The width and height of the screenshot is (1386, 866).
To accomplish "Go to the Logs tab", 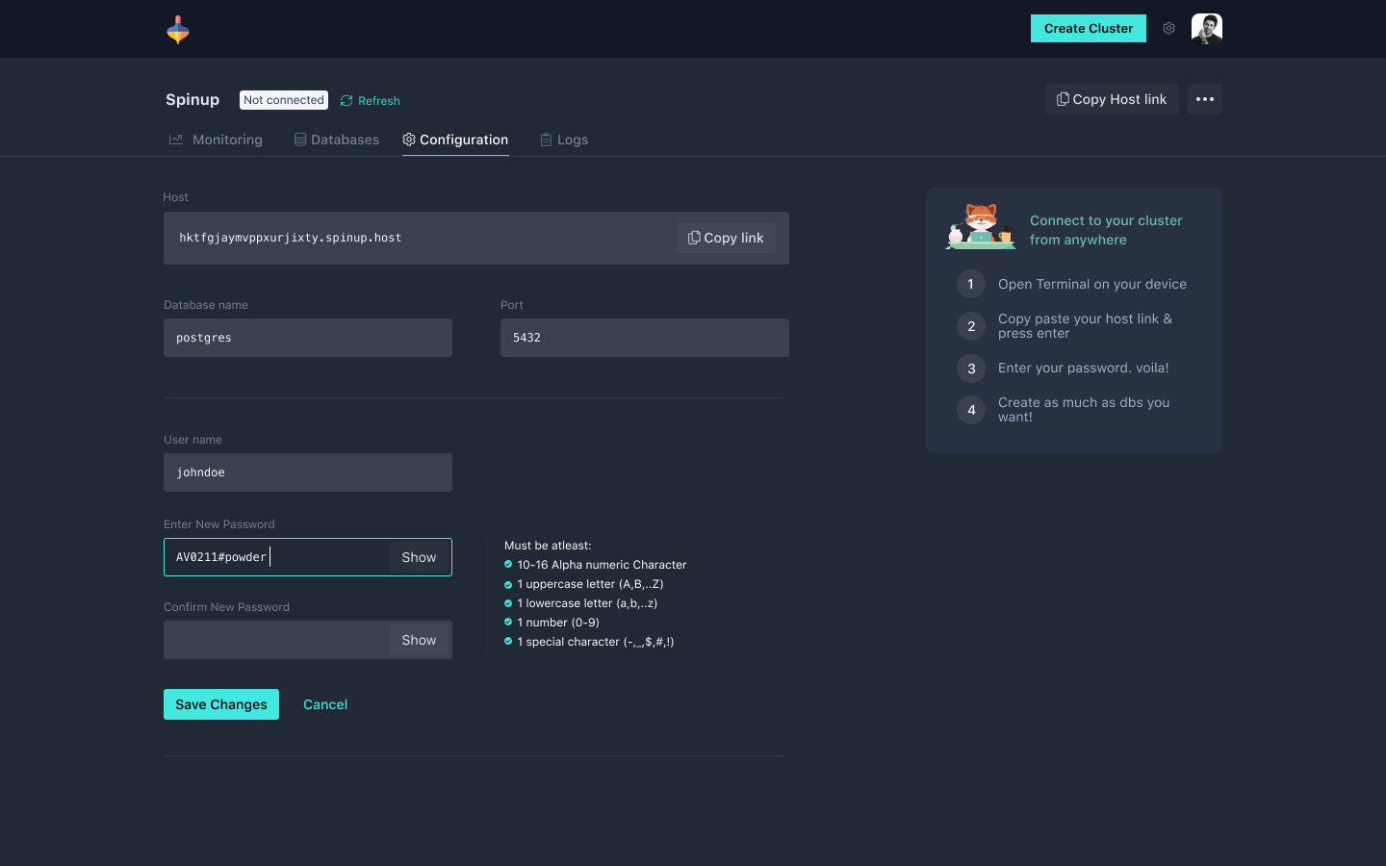I will [x=564, y=140].
